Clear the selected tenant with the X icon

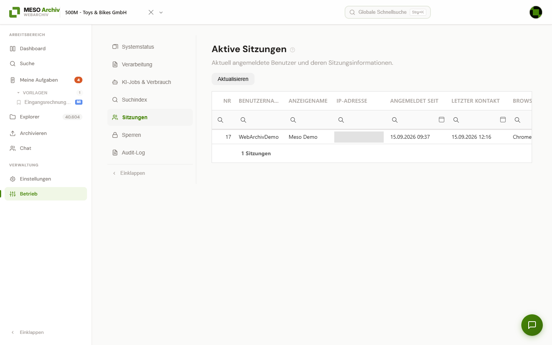tap(151, 12)
